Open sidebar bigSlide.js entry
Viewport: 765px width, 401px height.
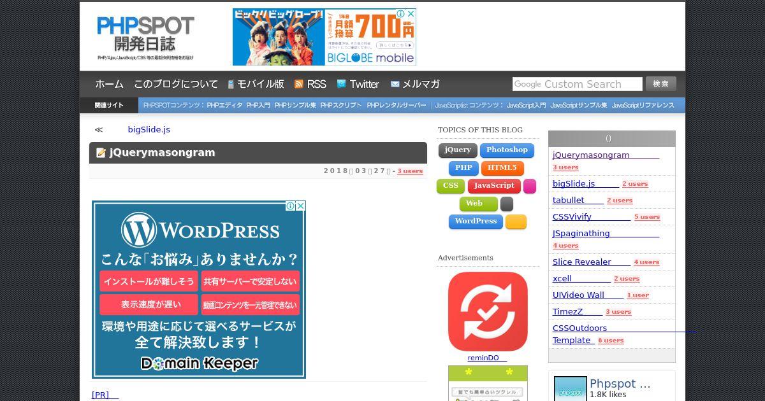(586, 184)
